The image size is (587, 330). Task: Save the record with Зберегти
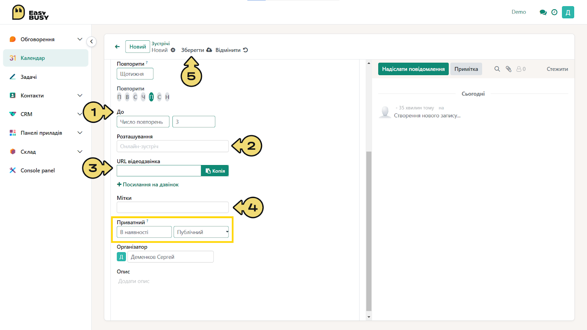pyautogui.click(x=196, y=50)
